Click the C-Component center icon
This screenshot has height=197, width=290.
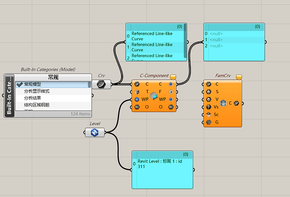[154, 96]
